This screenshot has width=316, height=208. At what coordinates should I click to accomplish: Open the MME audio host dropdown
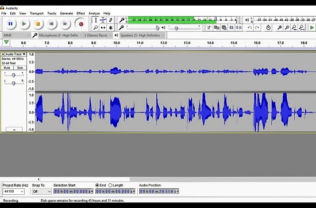click(x=17, y=35)
